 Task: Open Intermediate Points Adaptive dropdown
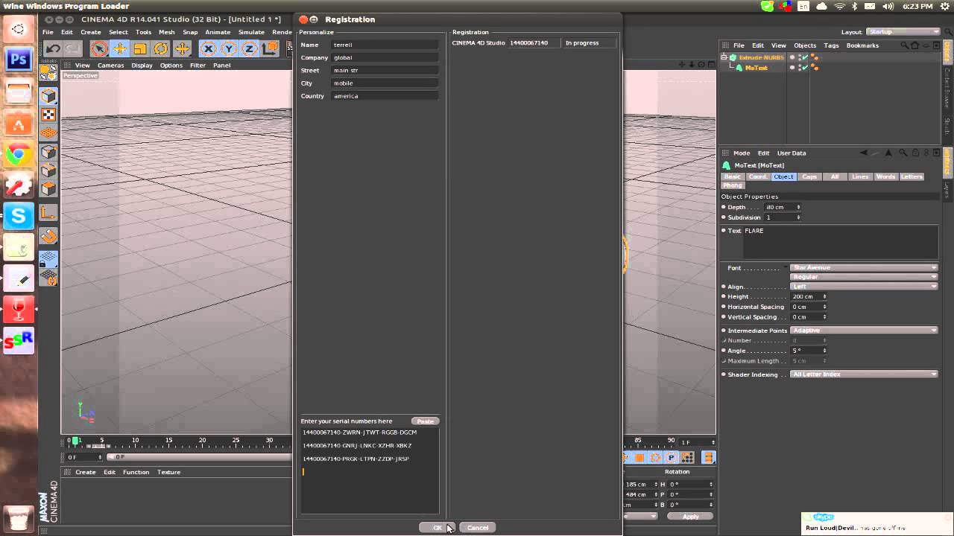tap(864, 331)
